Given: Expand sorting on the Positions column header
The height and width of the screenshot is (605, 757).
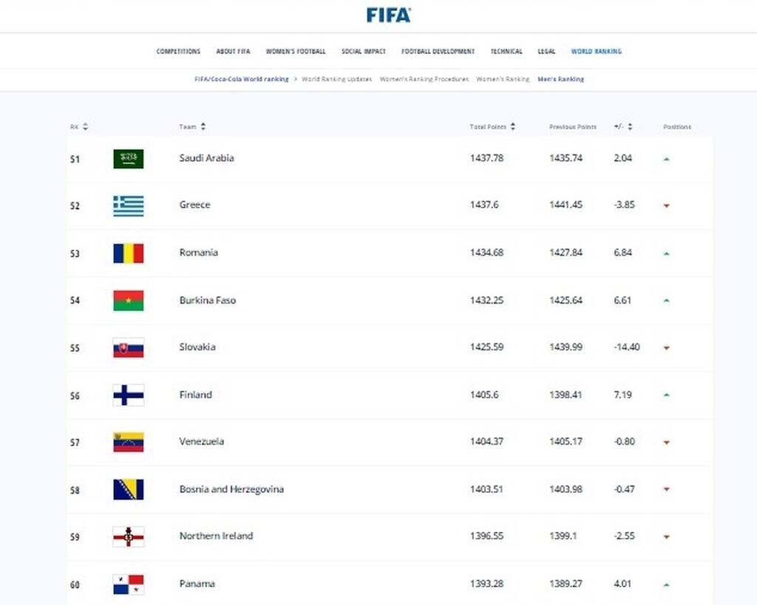Looking at the screenshot, I should tap(676, 126).
